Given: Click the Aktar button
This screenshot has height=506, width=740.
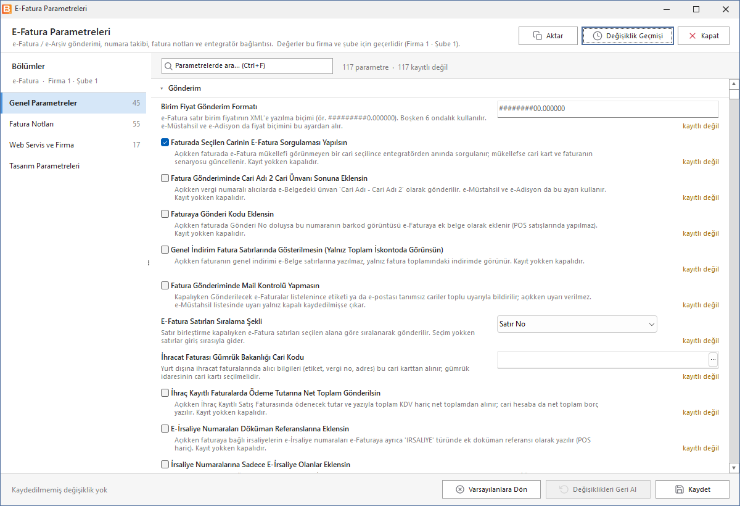Looking at the screenshot, I should (x=548, y=36).
